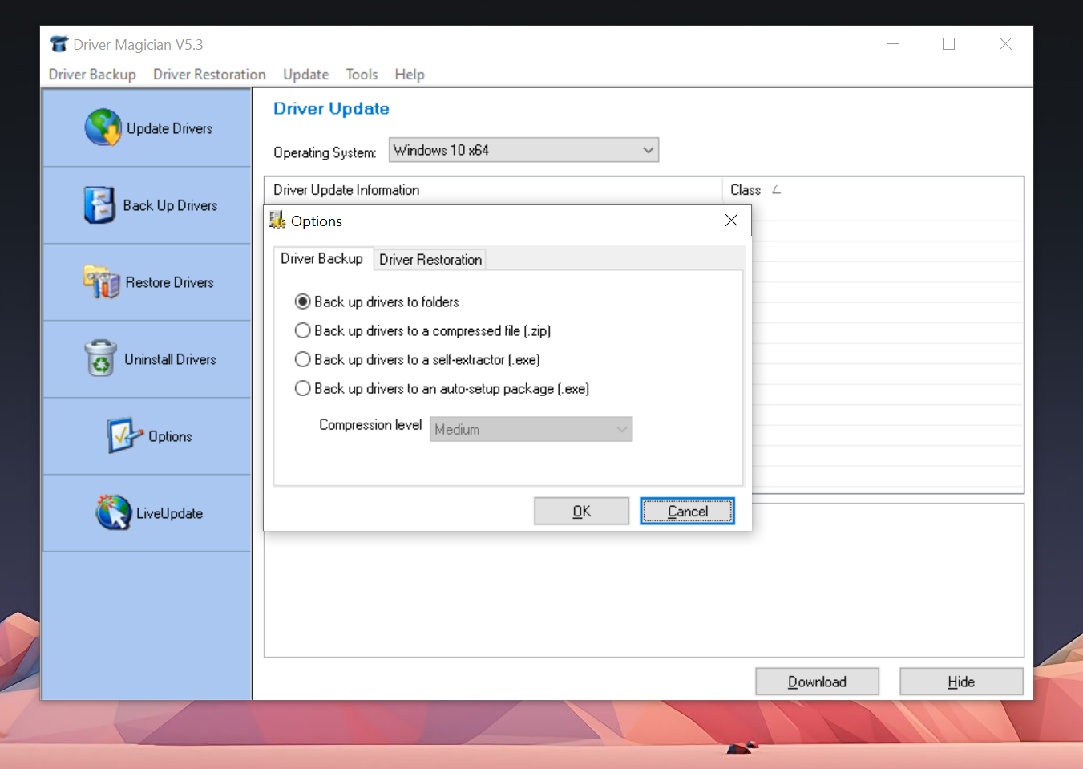Click the Options dialog title icon
Image resolution: width=1083 pixels, height=769 pixels.
coord(277,221)
